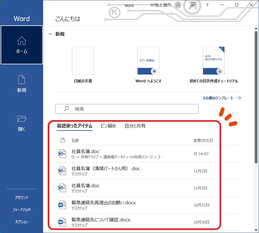259x233 pixels.
Task: Open the 初めての目次作成チュートリアル thumbnail
Action: [214, 61]
